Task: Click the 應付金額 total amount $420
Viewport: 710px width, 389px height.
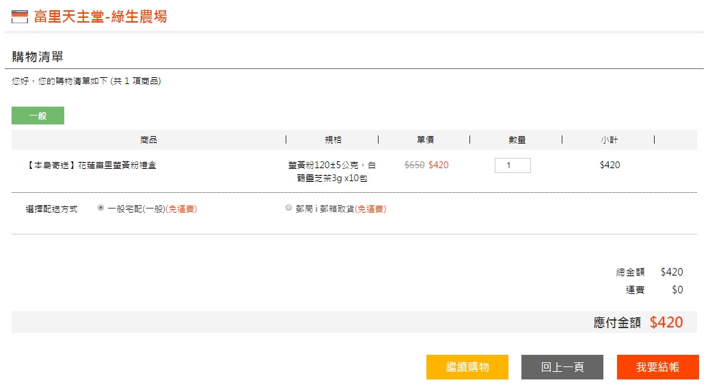Action: (x=666, y=323)
